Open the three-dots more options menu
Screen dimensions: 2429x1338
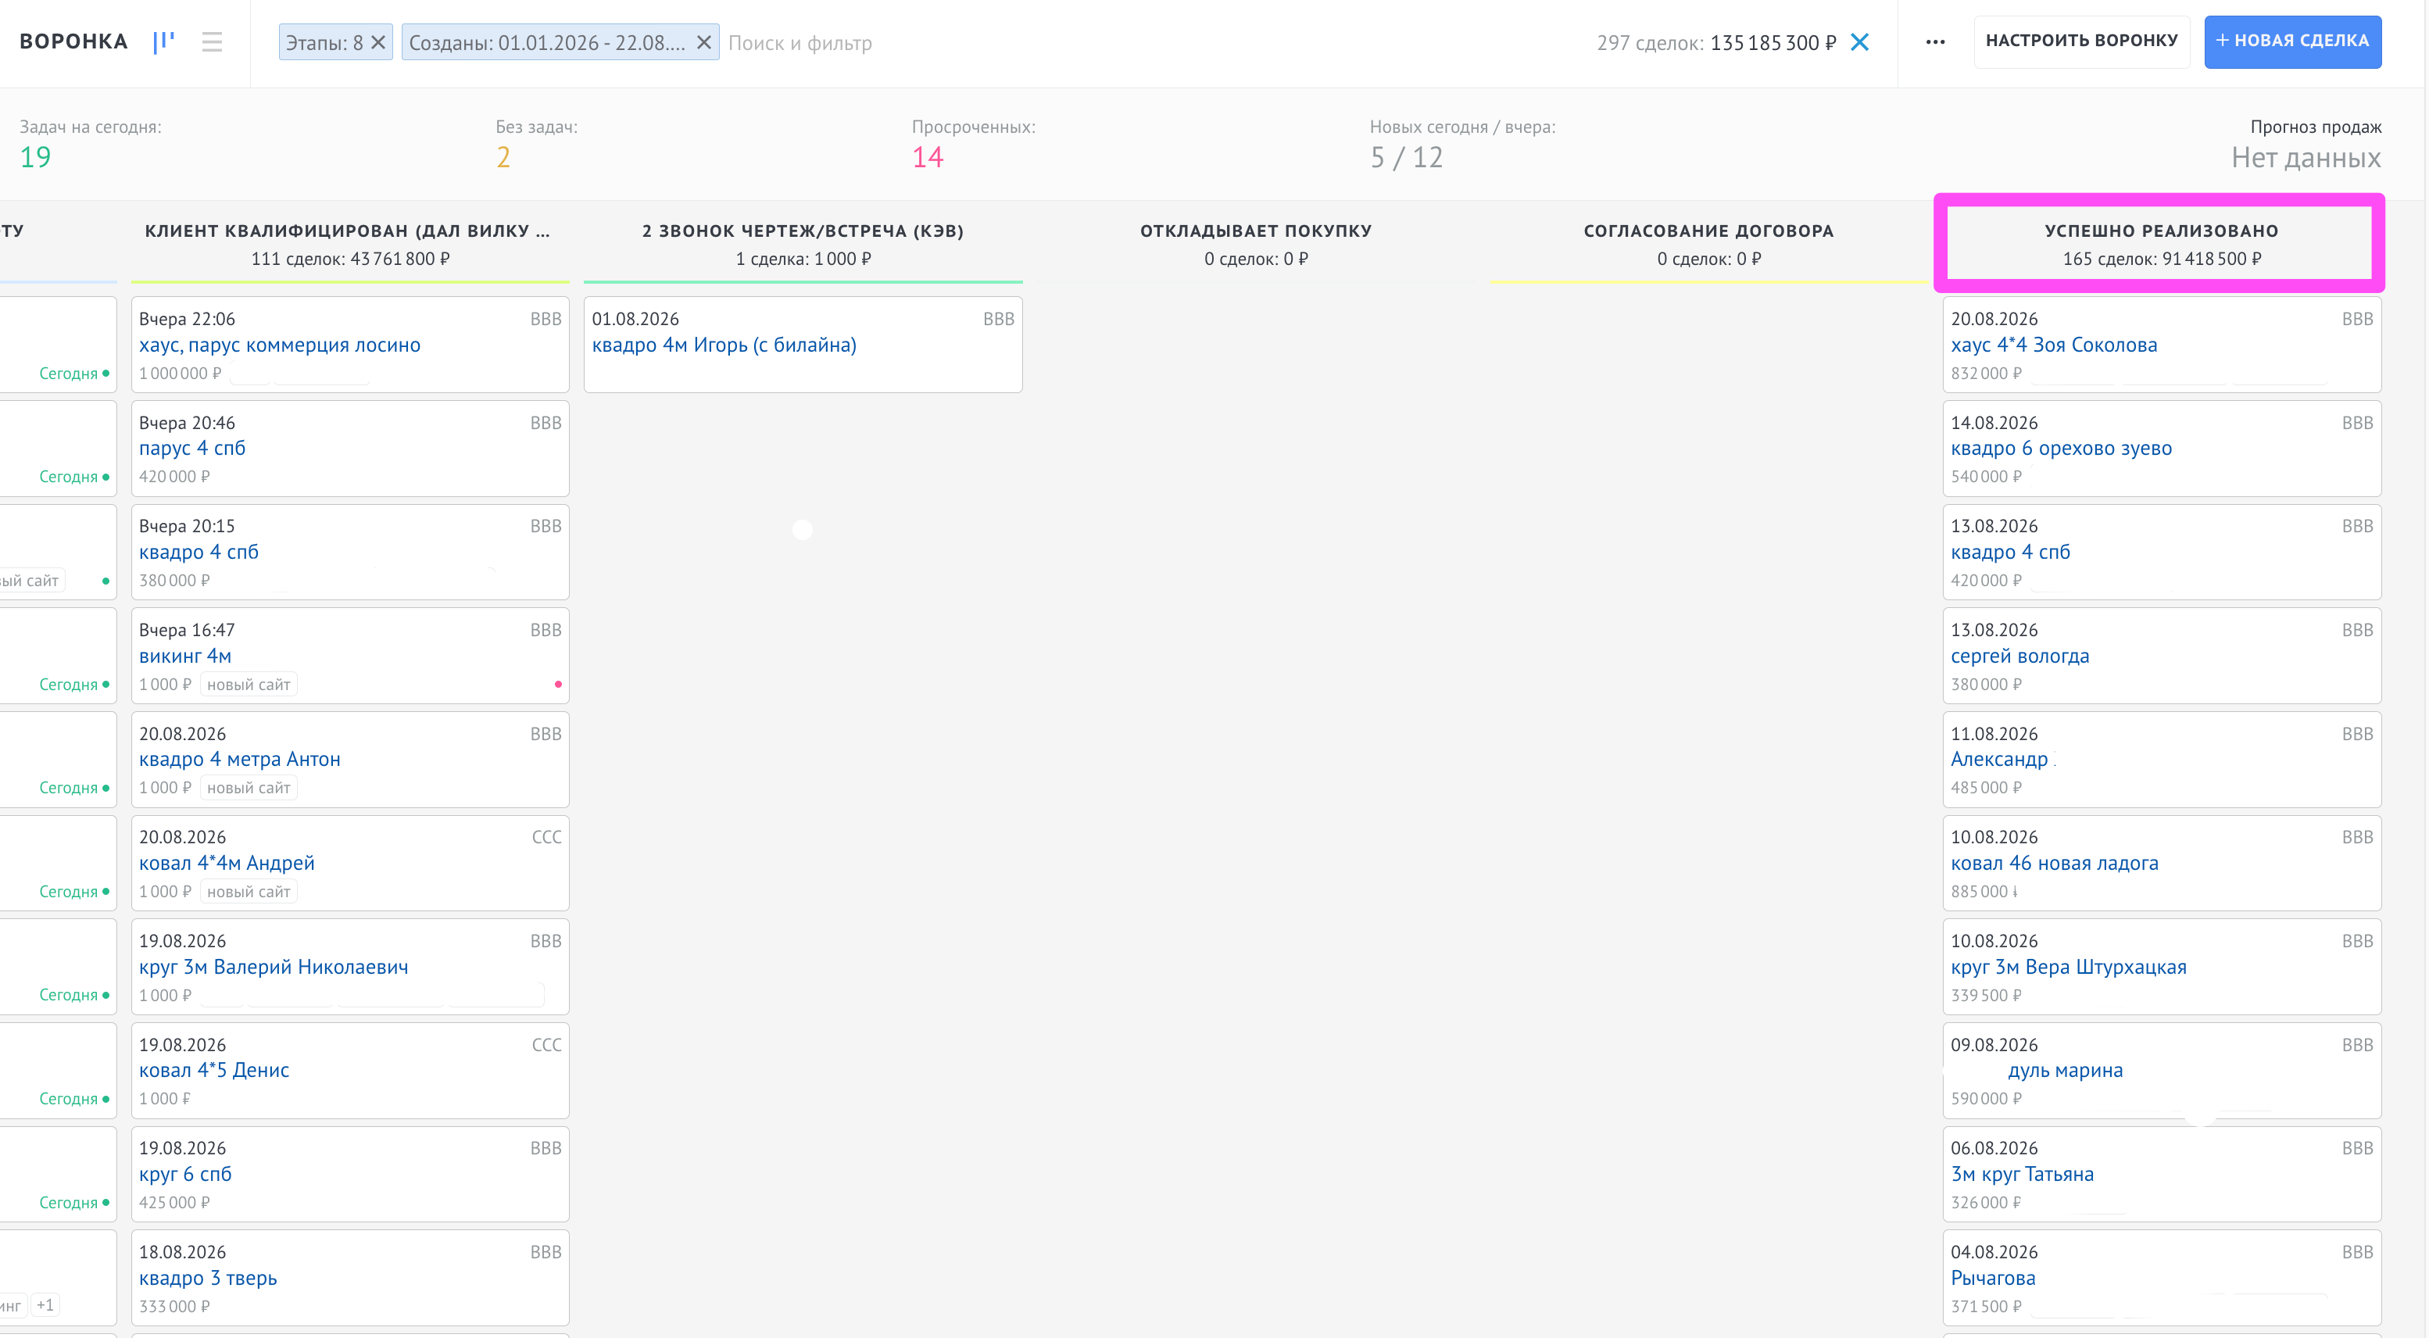pyautogui.click(x=1935, y=42)
